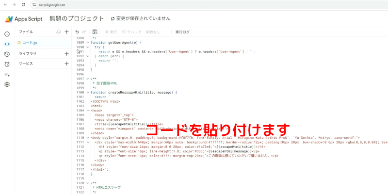The height and width of the screenshot is (194, 388).
Task: Collapse the try block at line 1090
Action: (88, 47)
